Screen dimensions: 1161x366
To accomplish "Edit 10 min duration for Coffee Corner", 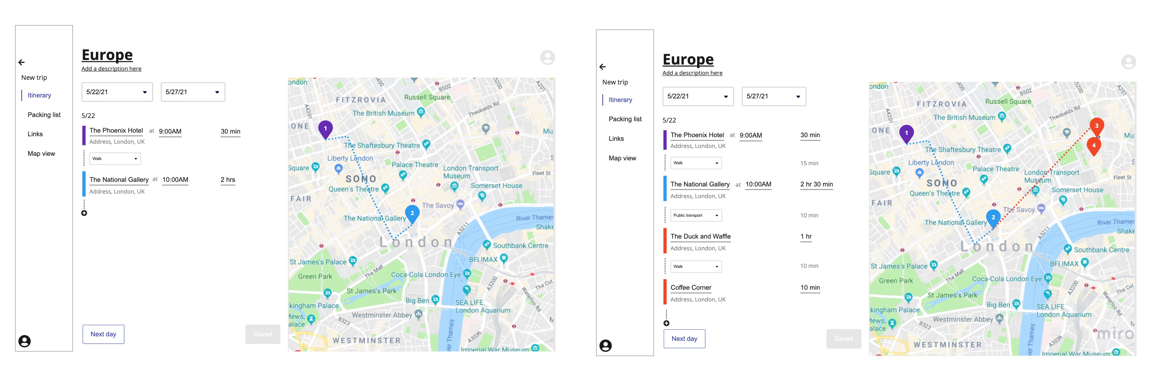I will coord(810,288).
